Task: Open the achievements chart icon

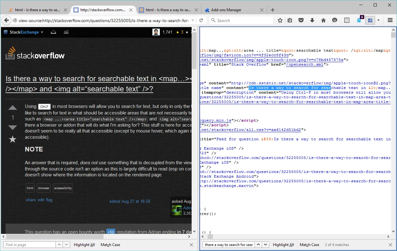Action: tap(66, 32)
